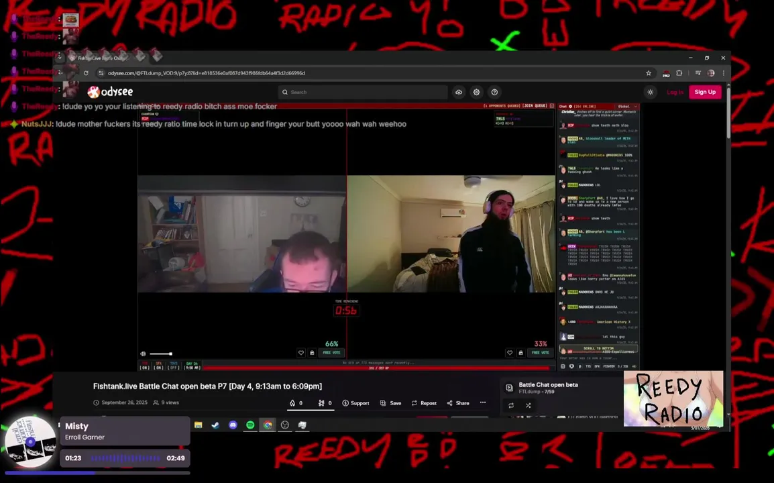The height and width of the screenshot is (483, 774).
Task: Click the browser address bar URL
Action: (x=207, y=73)
